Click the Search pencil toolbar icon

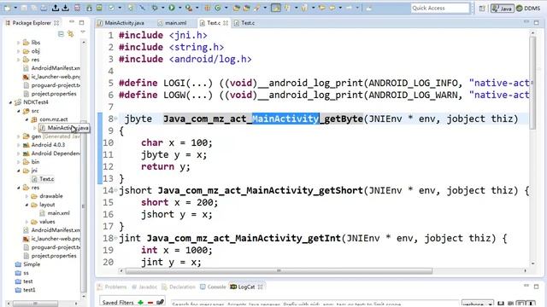pyautogui.click(x=257, y=8)
